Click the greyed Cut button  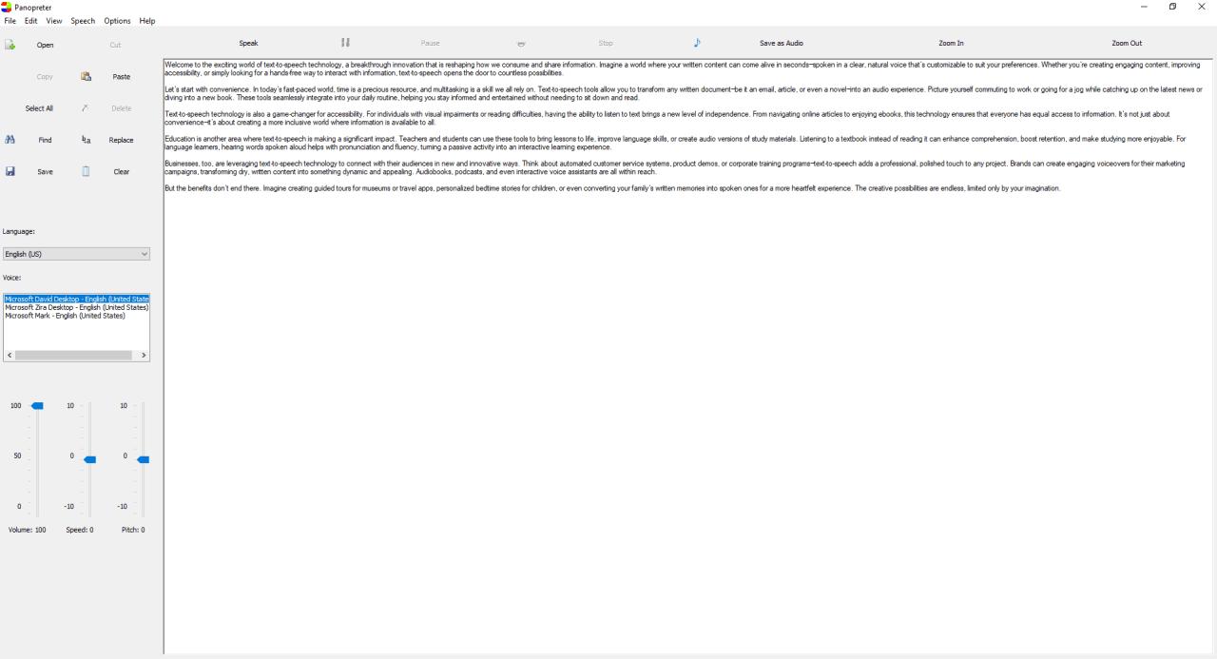click(x=116, y=45)
